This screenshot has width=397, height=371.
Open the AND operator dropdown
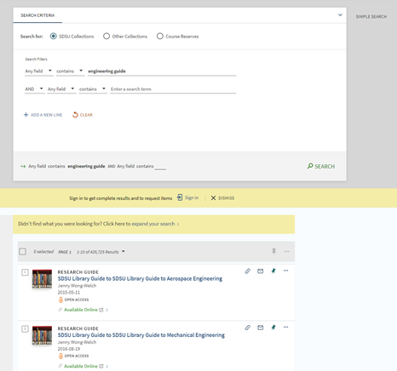[34, 89]
